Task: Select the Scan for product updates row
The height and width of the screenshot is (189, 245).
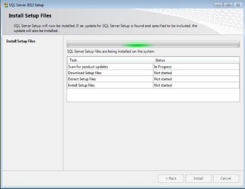Action: tap(153, 67)
